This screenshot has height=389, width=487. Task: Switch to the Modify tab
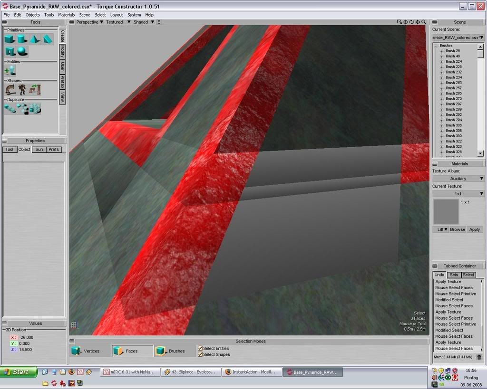[62, 51]
